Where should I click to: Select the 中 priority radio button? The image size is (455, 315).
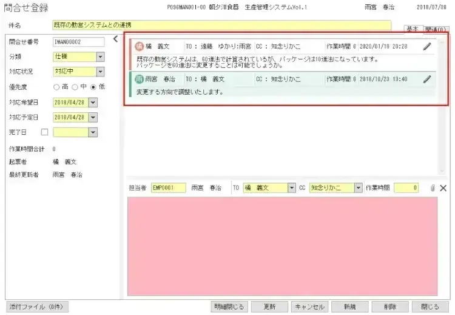(x=75, y=87)
